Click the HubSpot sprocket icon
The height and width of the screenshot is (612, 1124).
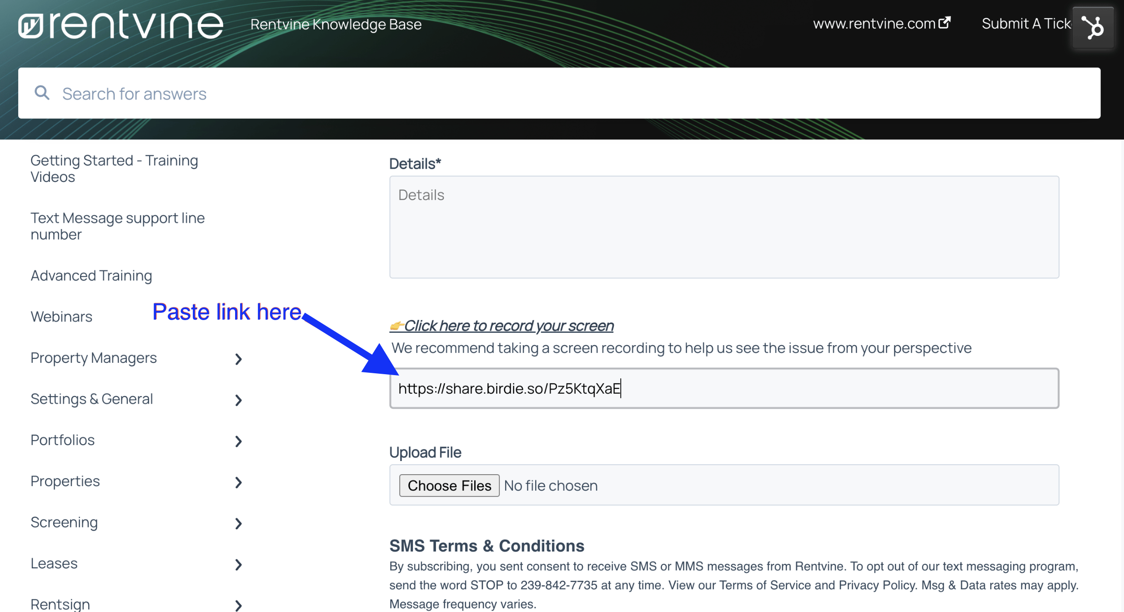[1093, 27]
